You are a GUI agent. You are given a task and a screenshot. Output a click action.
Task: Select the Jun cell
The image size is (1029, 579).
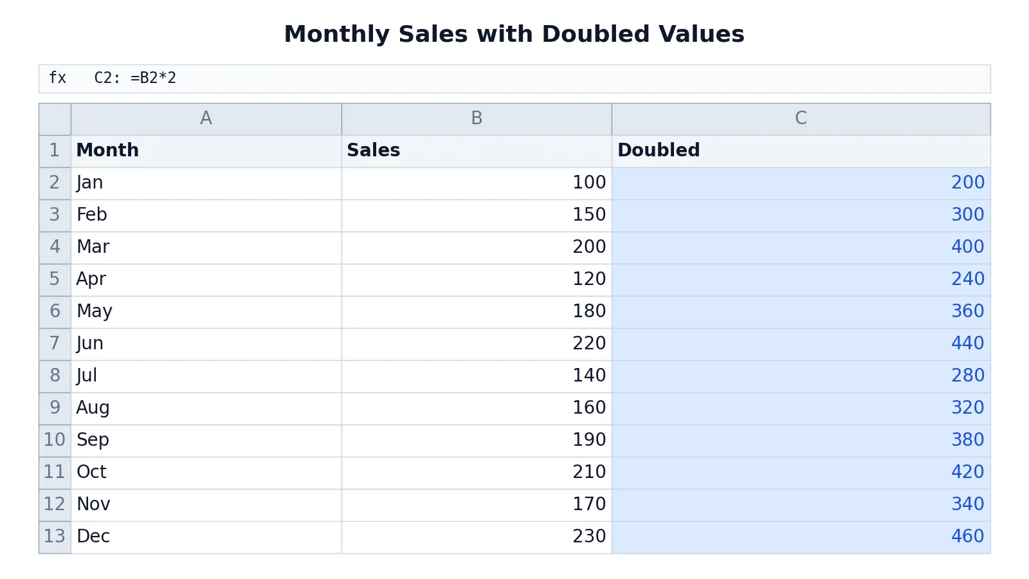(206, 344)
